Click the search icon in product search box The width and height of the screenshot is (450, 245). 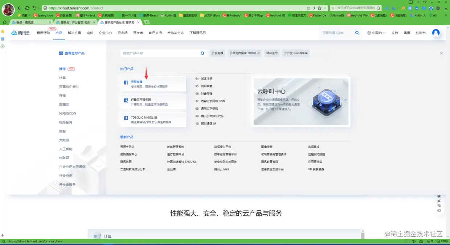click(x=202, y=53)
